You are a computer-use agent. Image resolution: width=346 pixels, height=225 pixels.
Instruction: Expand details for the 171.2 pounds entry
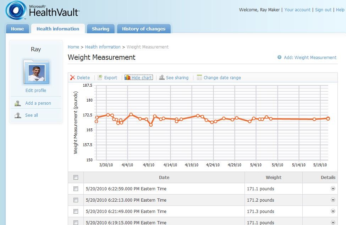pyautogui.click(x=333, y=200)
